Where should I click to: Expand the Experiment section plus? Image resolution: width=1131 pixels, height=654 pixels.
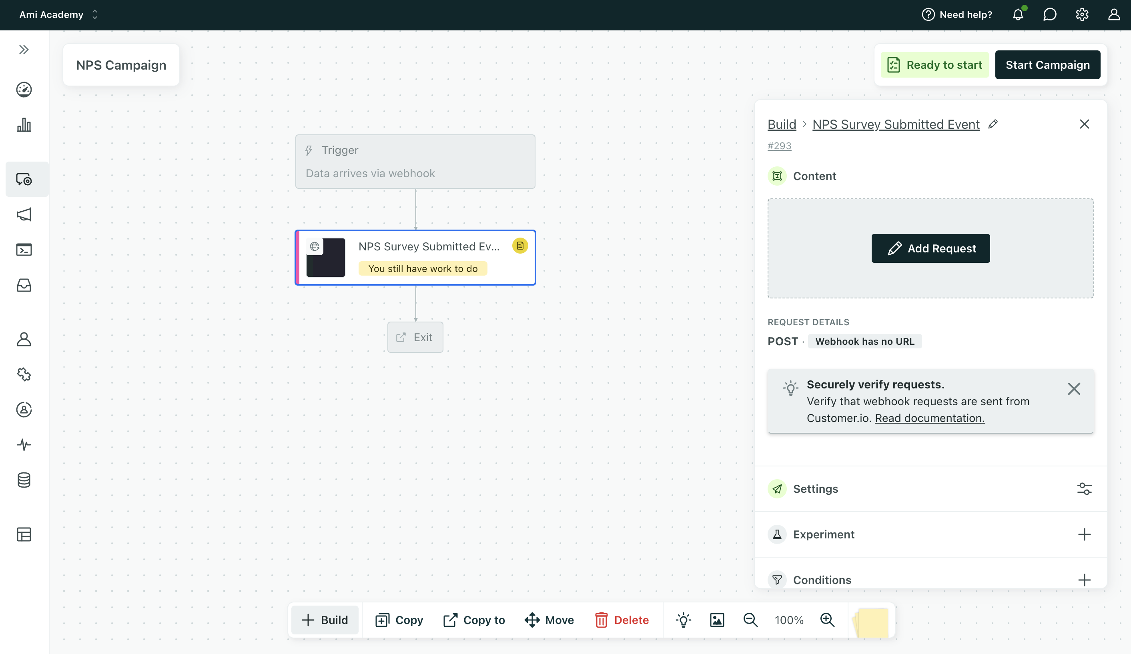point(1084,535)
